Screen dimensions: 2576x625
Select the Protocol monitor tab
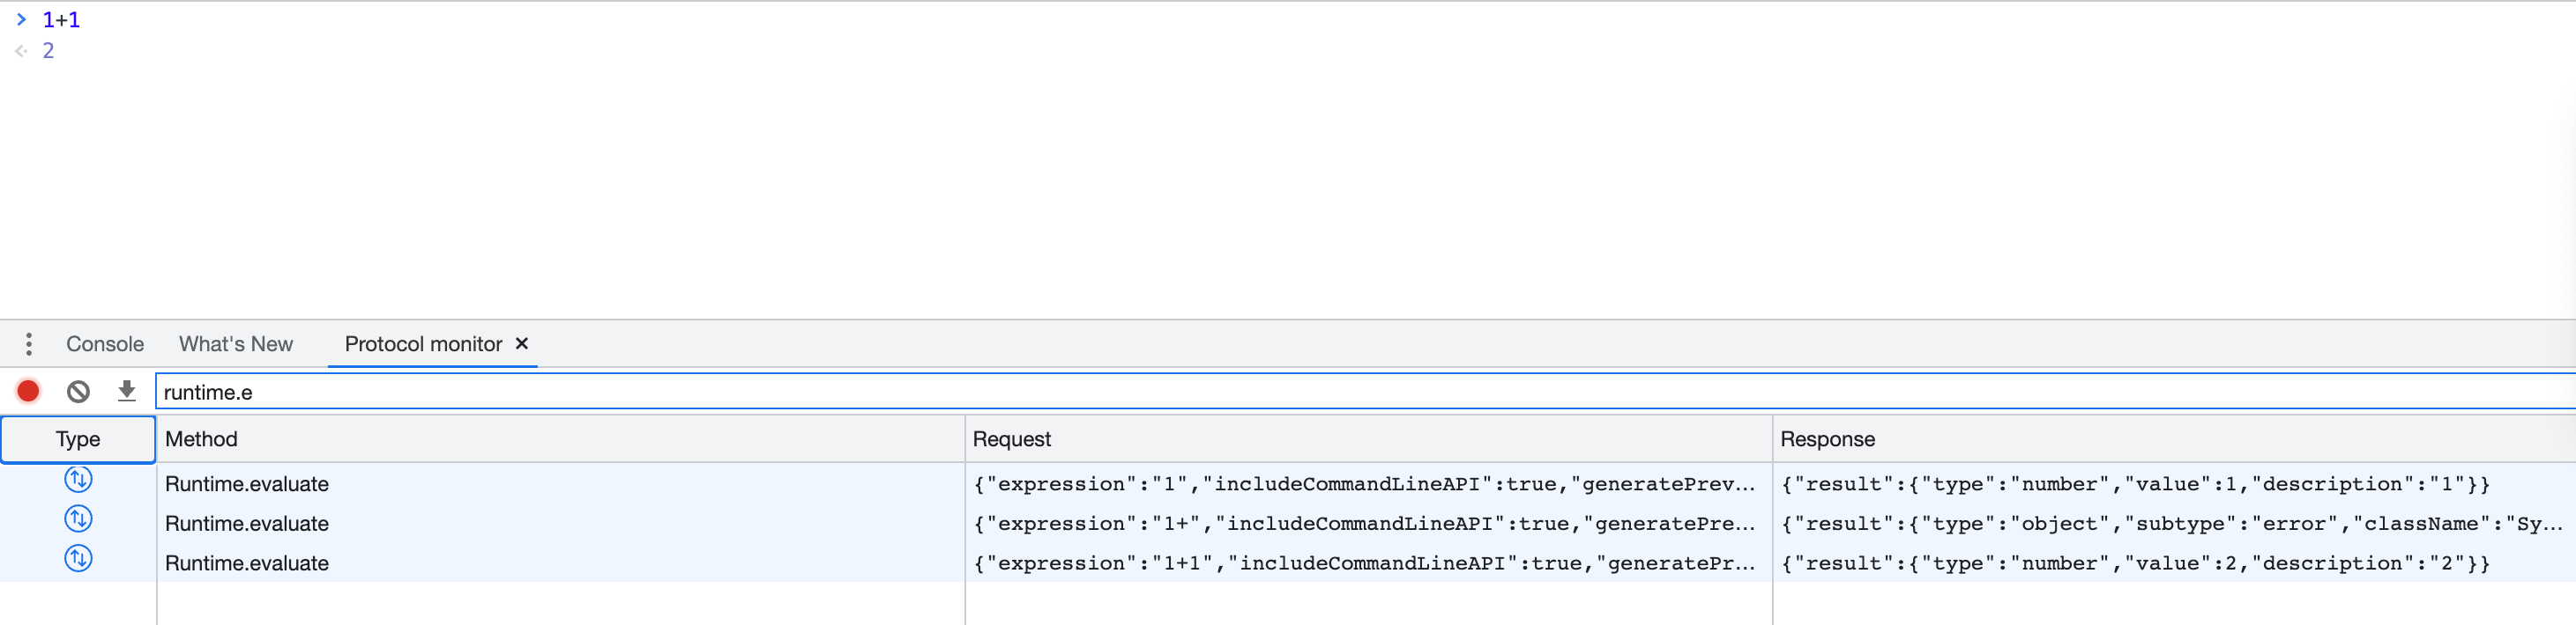click(x=423, y=344)
